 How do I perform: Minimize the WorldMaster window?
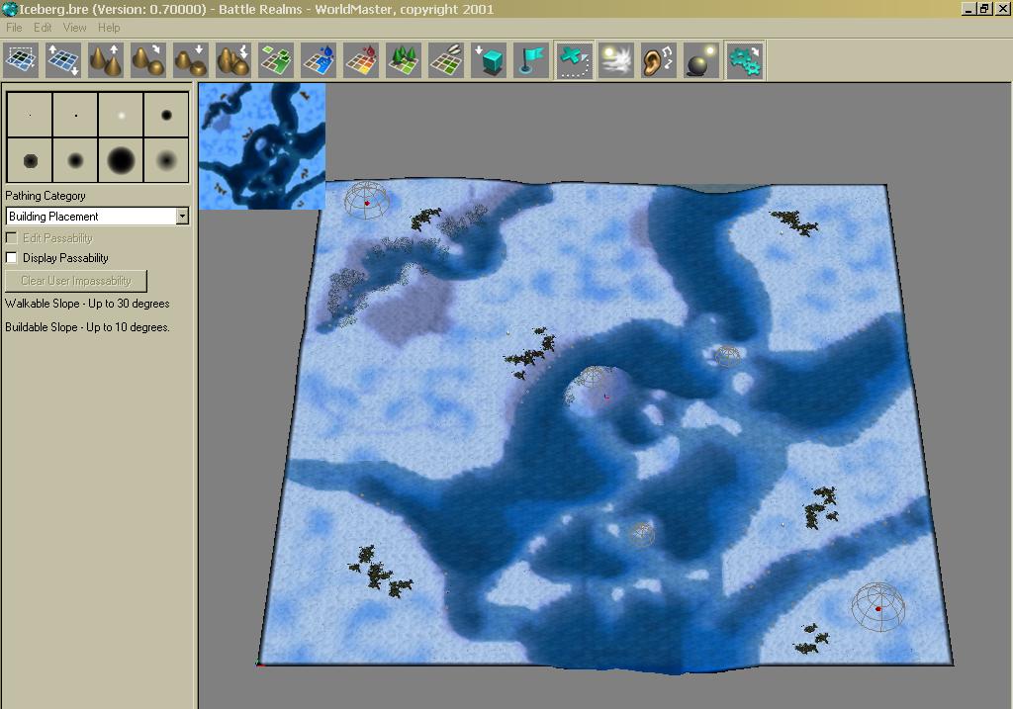pos(968,9)
